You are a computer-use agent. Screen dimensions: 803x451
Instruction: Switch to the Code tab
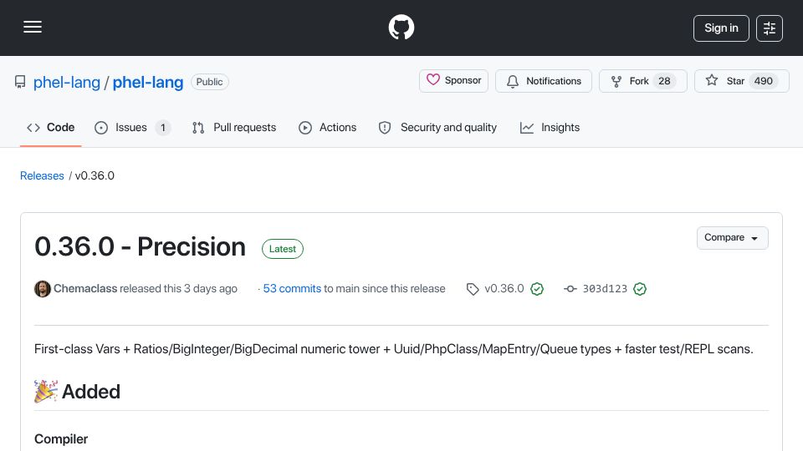[x=51, y=127]
